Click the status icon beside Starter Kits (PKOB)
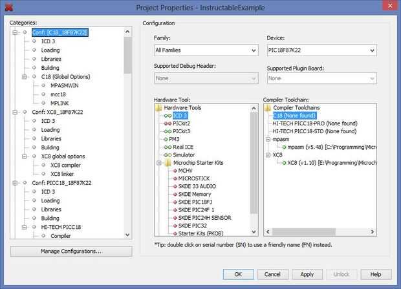Viewport: 401px width, 289px height. [175, 233]
